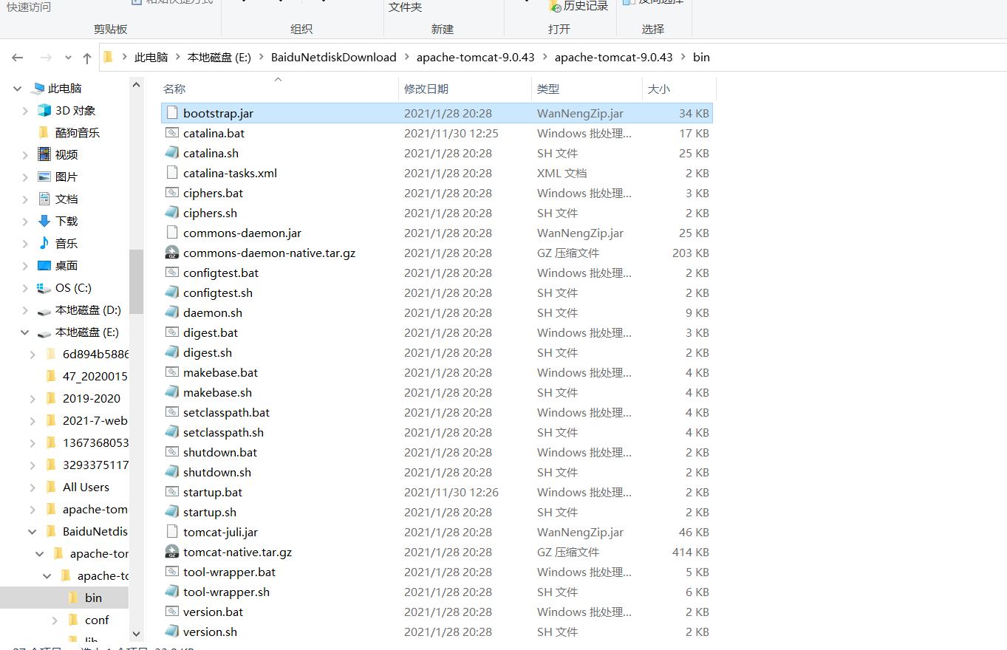
Task: Select 此电脑 in the address path
Action: (x=151, y=57)
